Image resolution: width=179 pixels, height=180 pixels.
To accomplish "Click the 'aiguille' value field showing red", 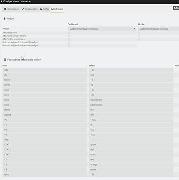I will [x=131, y=115].
